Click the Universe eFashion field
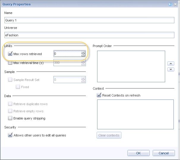 (x=89, y=35)
